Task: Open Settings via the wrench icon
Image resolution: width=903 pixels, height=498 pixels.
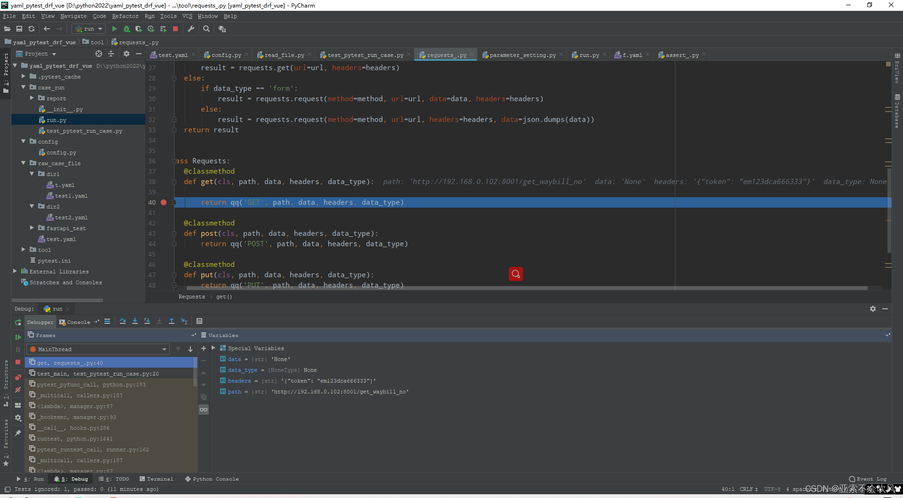Action: coord(191,29)
